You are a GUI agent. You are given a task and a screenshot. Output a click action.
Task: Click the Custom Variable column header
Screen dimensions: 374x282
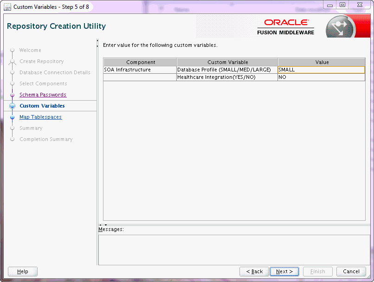click(227, 62)
